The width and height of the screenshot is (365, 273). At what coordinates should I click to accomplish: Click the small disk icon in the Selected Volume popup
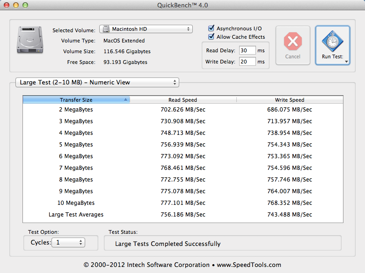(106, 29)
